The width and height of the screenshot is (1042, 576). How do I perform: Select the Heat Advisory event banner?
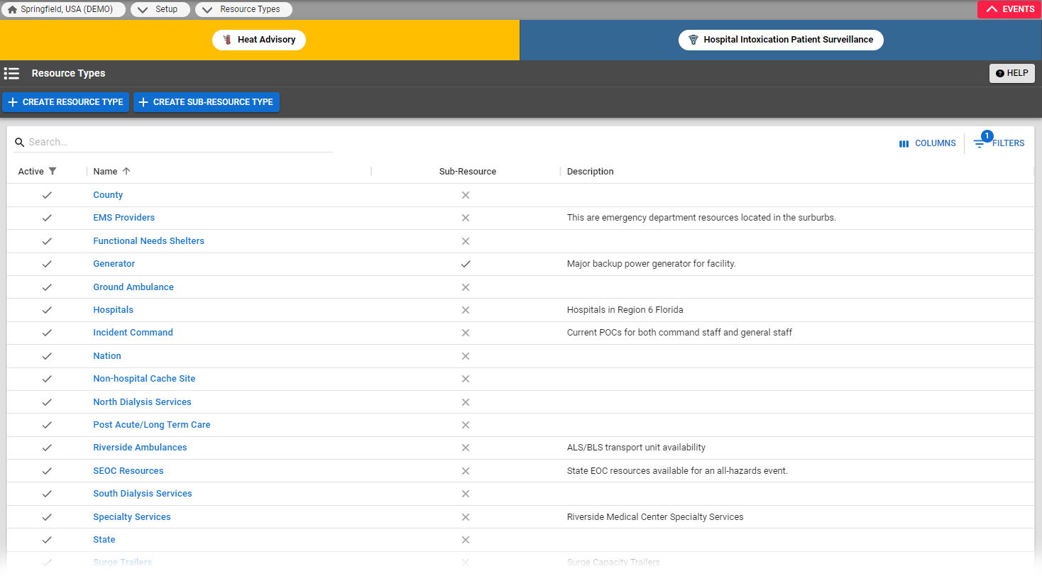coord(259,40)
